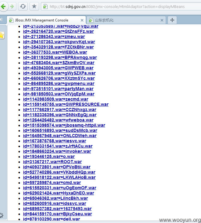Open link war=WEBOA.war
Image resolution: width=201 pixels, height=223 pixels.
pyautogui.click(x=55, y=52)
